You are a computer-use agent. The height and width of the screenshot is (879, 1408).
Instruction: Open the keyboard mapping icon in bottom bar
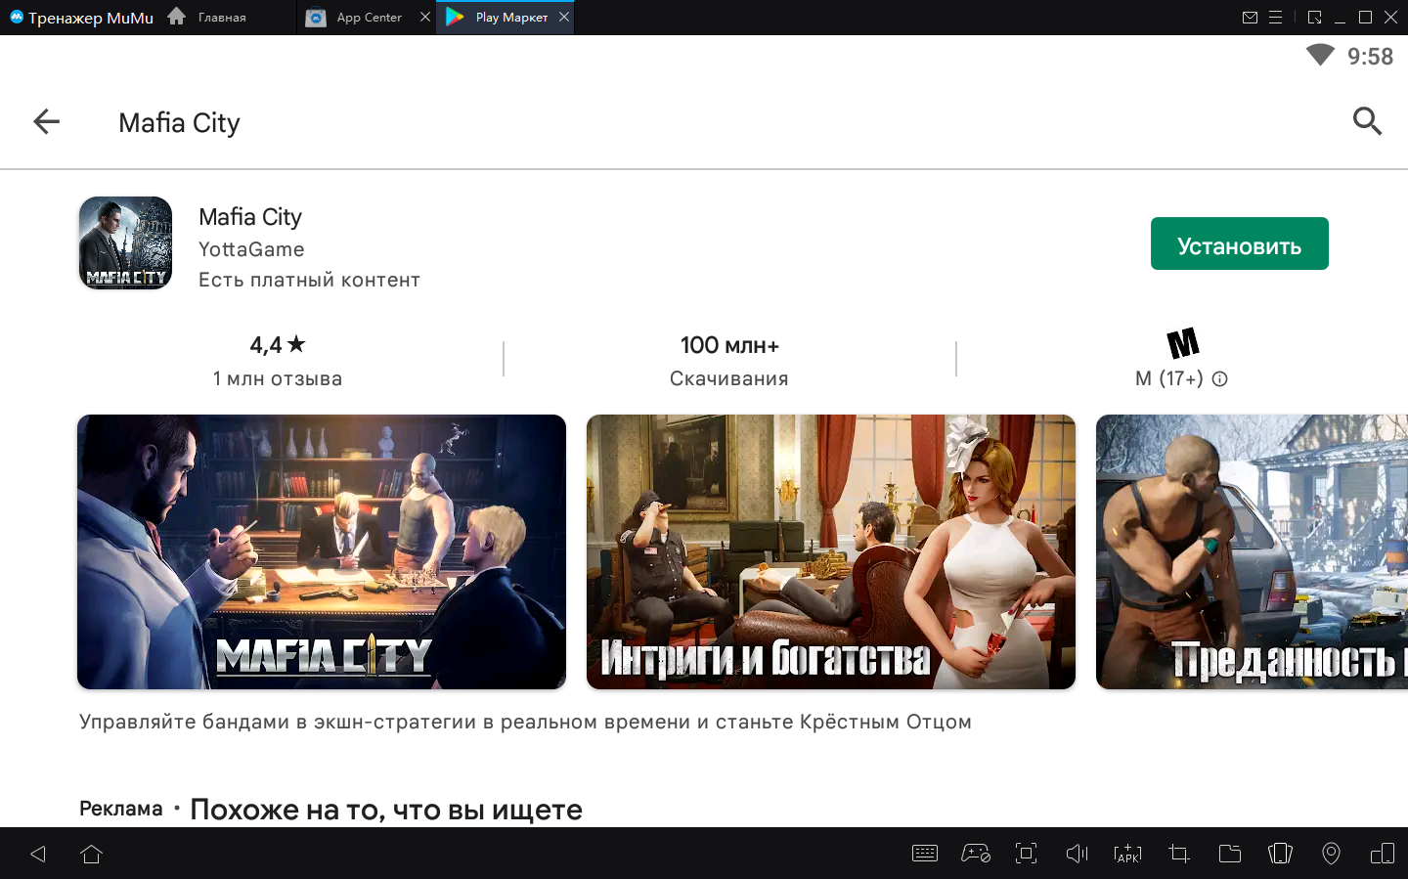[x=924, y=854]
